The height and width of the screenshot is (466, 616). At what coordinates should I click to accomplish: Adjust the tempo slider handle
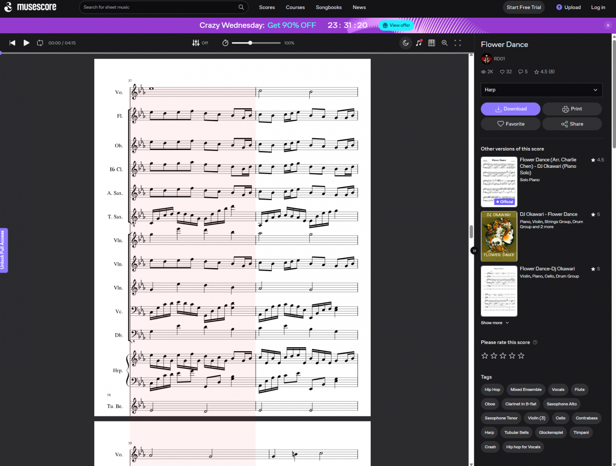click(250, 43)
